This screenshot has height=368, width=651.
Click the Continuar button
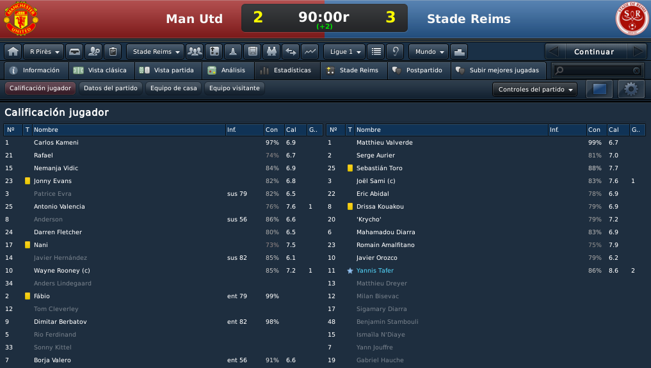coord(594,51)
